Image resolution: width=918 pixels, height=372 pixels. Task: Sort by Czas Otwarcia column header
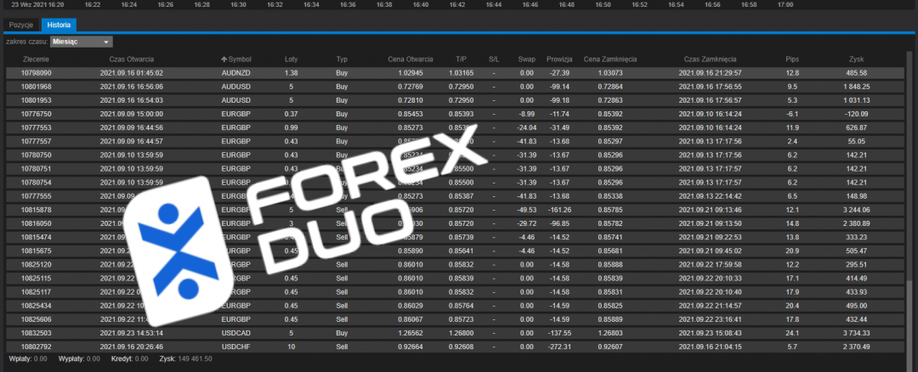point(131,59)
